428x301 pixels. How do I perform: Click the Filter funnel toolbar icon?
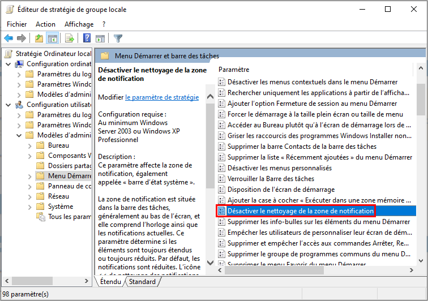click(x=118, y=38)
